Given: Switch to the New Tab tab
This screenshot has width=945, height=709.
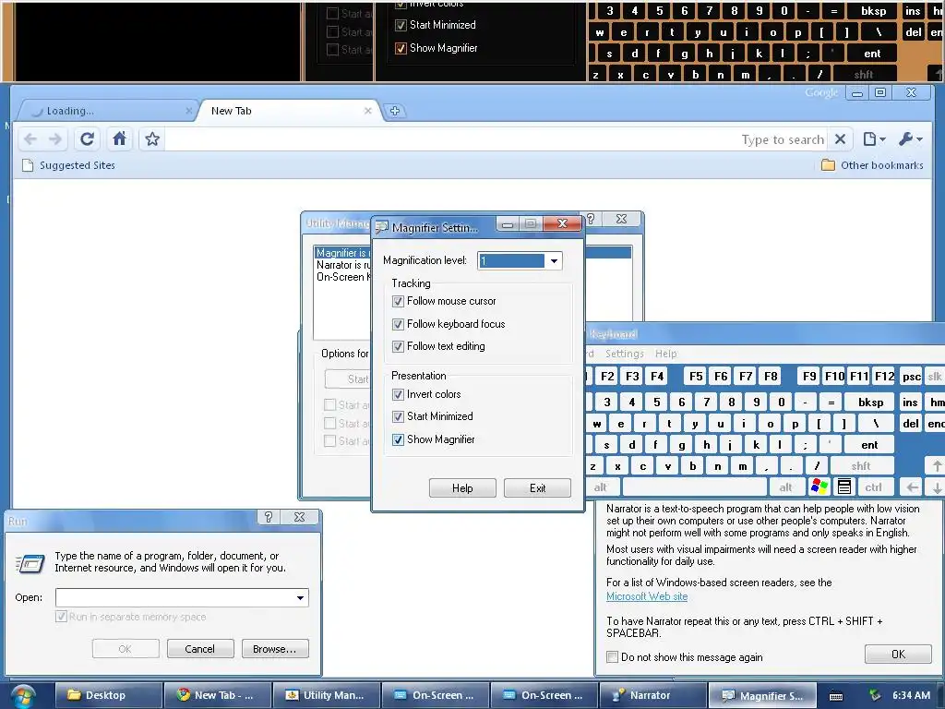Looking at the screenshot, I should coord(289,111).
